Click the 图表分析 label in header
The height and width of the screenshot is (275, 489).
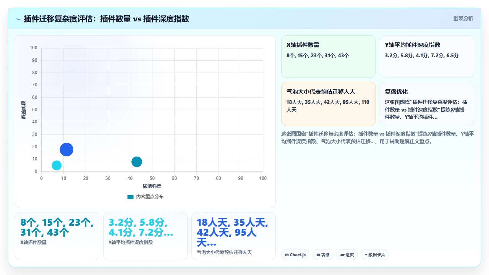(463, 19)
